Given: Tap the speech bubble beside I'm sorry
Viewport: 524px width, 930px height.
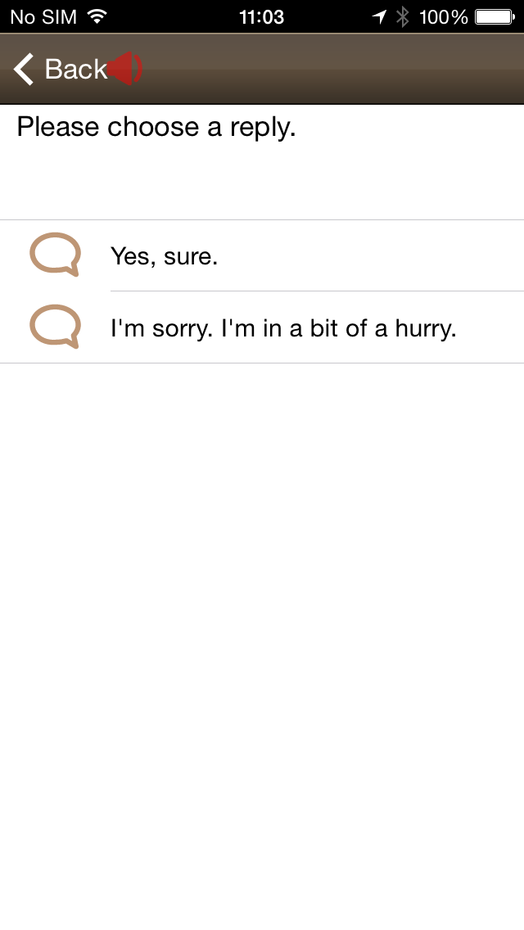Looking at the screenshot, I should point(55,326).
